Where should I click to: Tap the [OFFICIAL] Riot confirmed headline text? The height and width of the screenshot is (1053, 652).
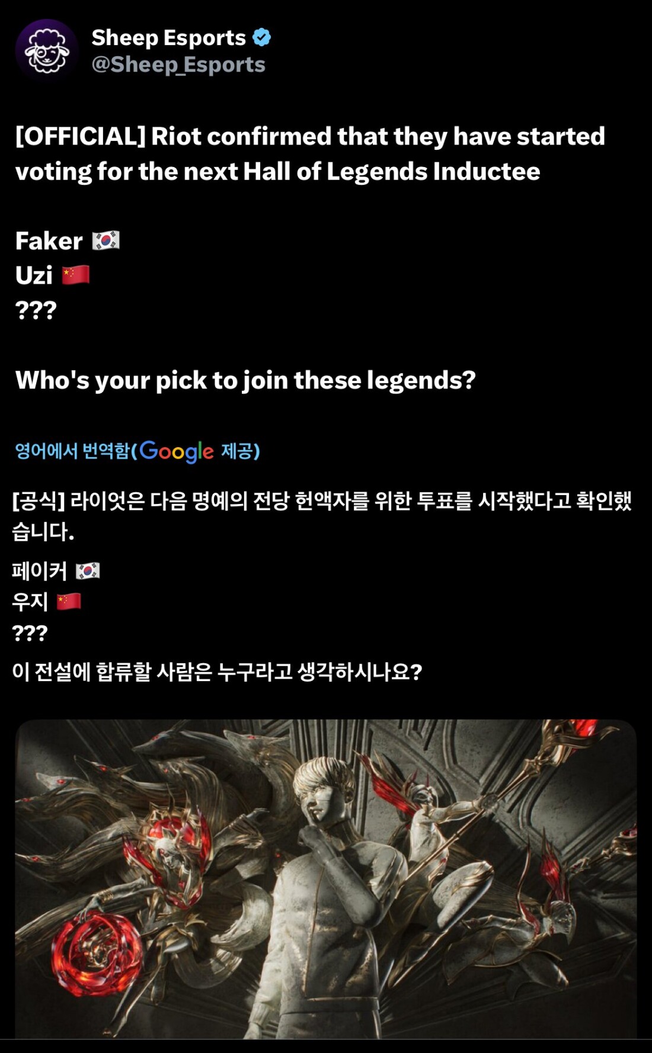pos(310,154)
